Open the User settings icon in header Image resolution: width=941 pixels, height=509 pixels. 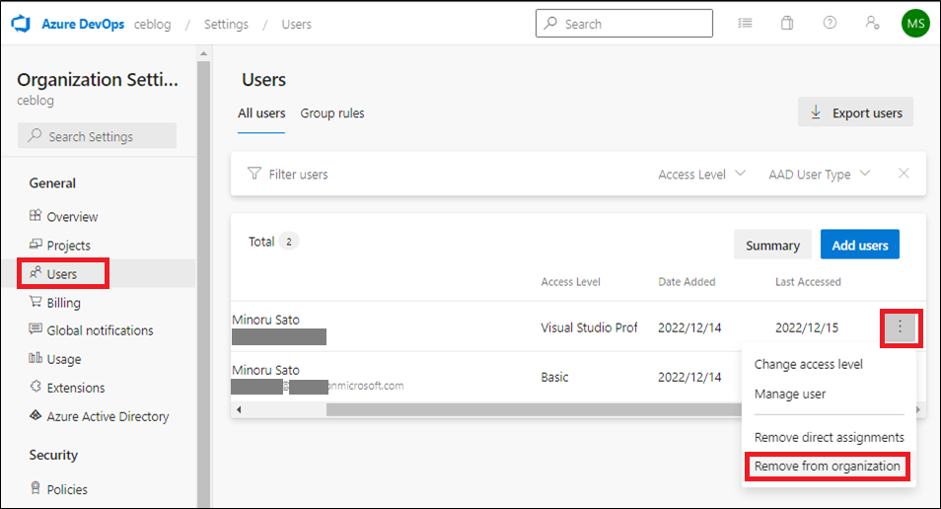[872, 23]
